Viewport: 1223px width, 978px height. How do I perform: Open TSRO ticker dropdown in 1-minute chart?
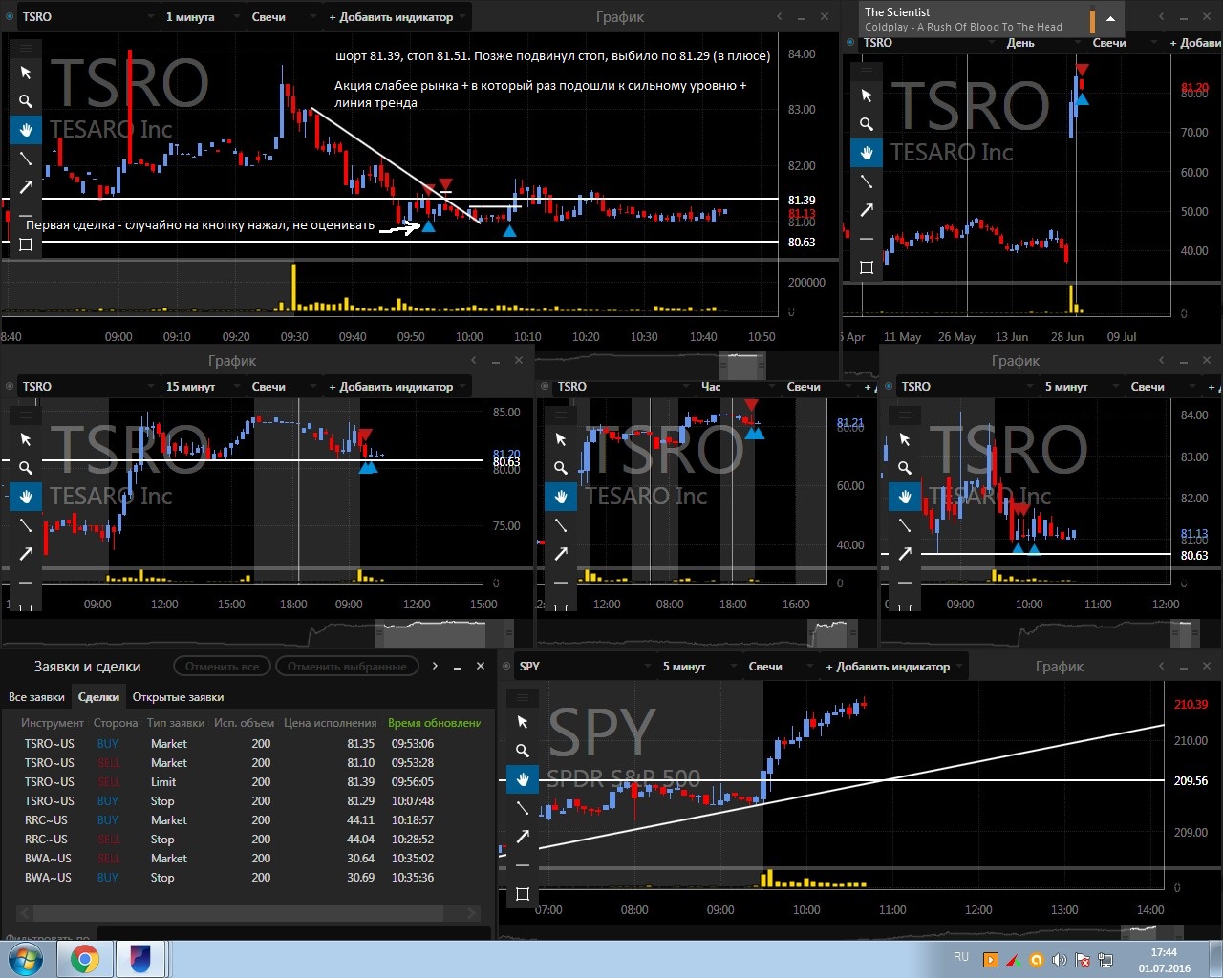(88, 17)
